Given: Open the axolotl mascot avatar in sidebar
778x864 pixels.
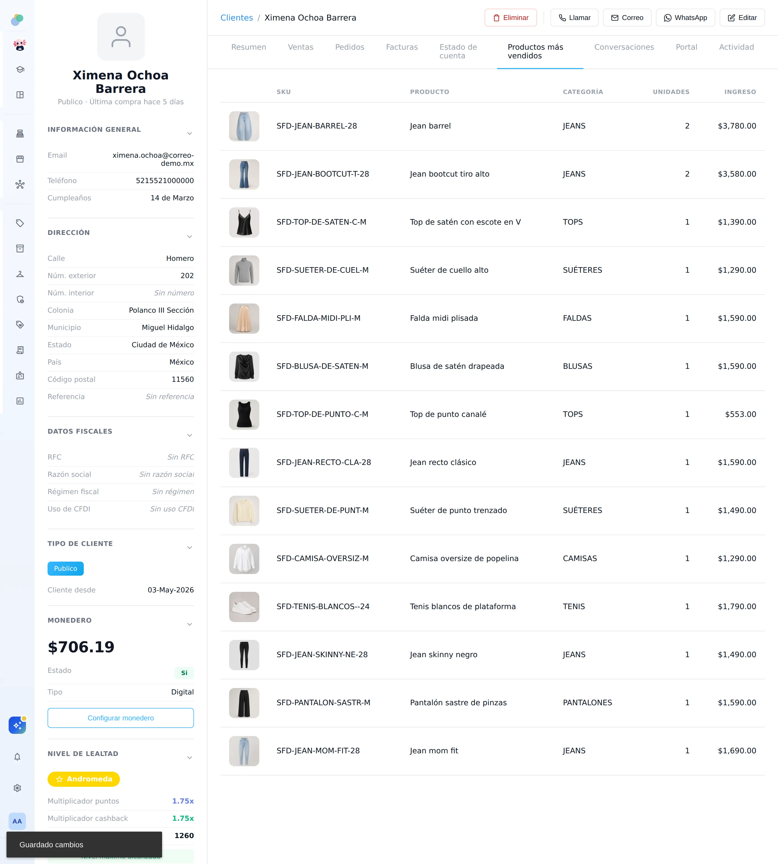Looking at the screenshot, I should pos(20,45).
